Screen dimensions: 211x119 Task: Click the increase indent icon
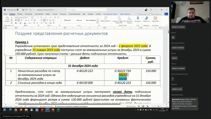(x=58, y=18)
